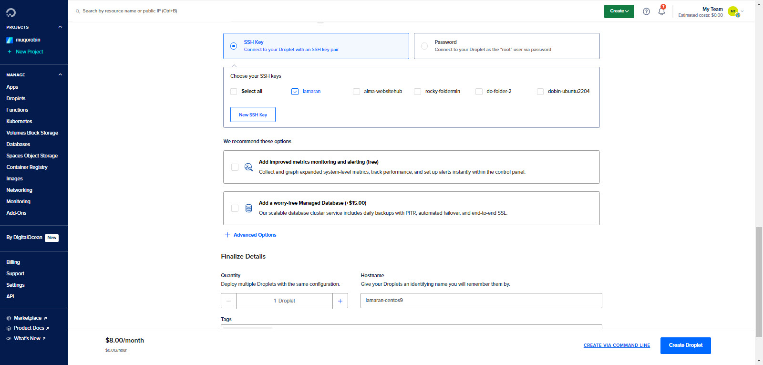
Task: Select the SSH Key radio option
Action: [x=234, y=46]
